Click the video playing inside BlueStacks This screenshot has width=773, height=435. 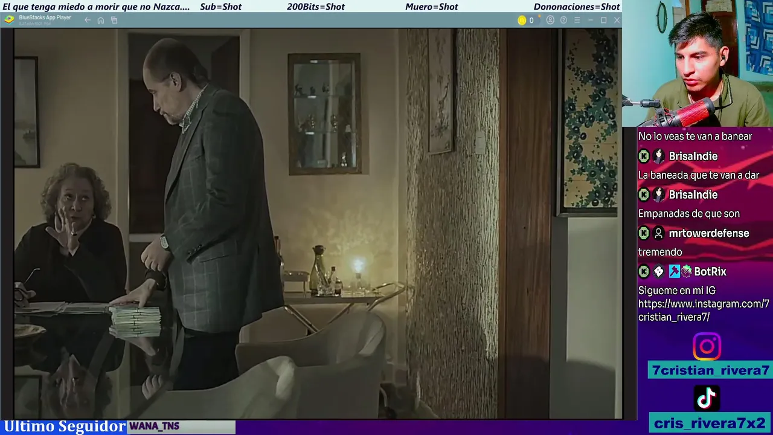318,223
